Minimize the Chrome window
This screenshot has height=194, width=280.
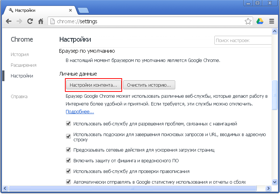click(x=248, y=3)
